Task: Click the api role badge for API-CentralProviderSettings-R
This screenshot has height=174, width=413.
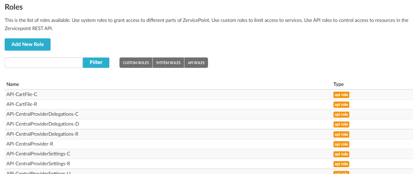Action: point(341,164)
